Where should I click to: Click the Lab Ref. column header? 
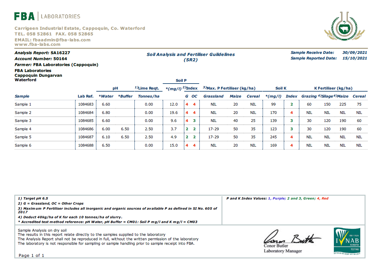coord(86,96)
